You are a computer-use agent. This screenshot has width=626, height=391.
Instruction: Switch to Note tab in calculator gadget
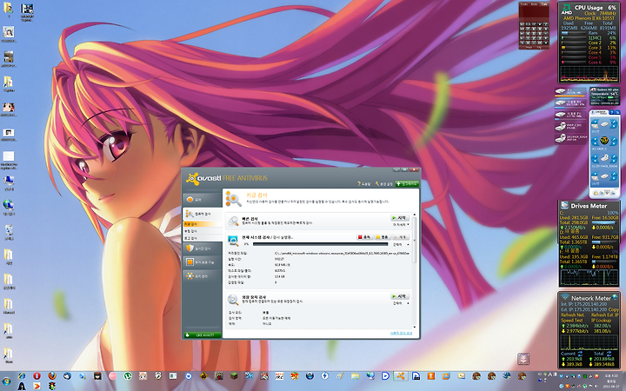pyautogui.click(x=534, y=4)
